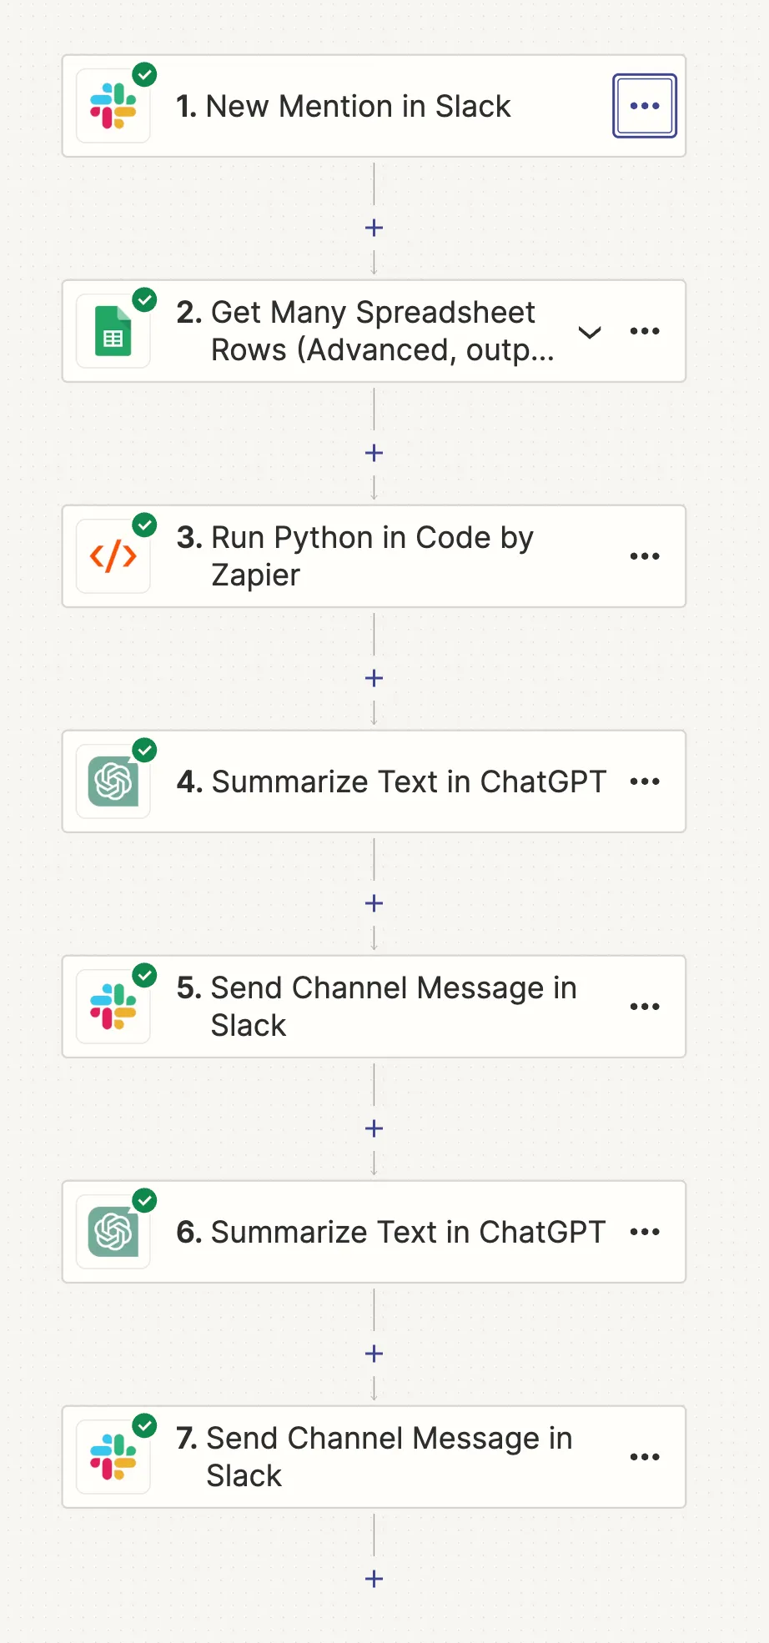Click the ChatGPT icon on step 6
The width and height of the screenshot is (769, 1643).
click(113, 1232)
